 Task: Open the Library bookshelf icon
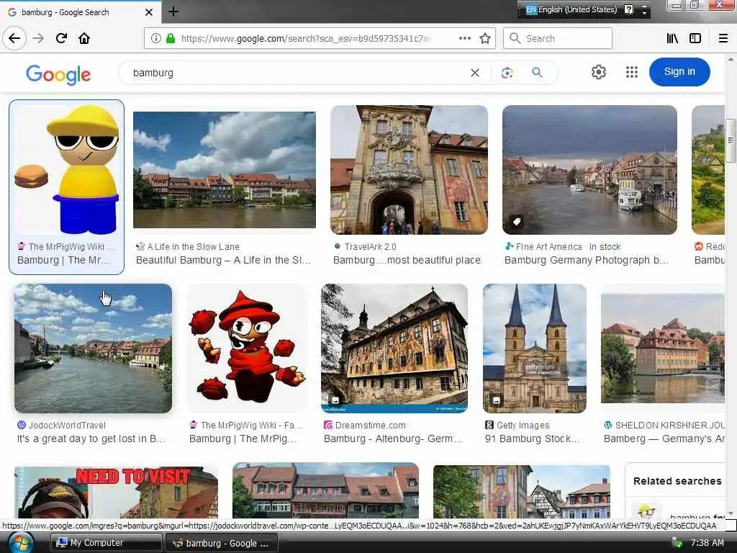[x=672, y=38]
